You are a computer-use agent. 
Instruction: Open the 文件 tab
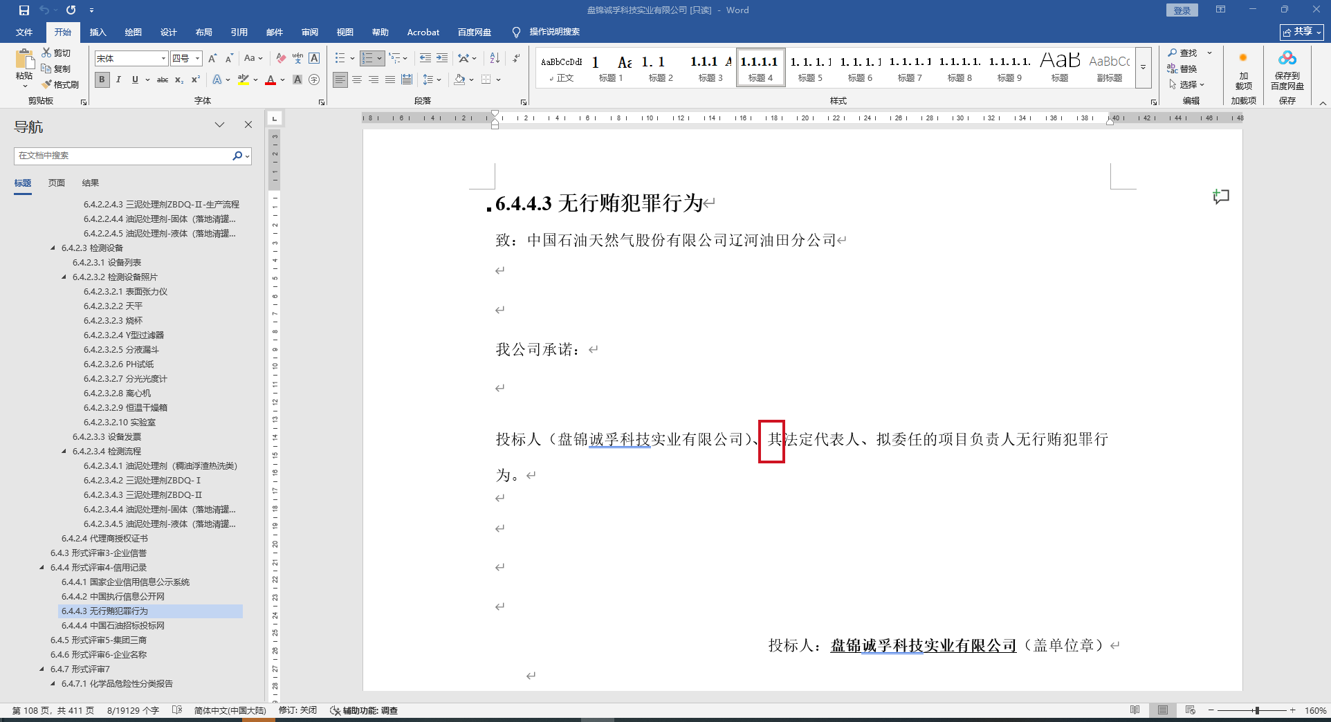point(24,32)
